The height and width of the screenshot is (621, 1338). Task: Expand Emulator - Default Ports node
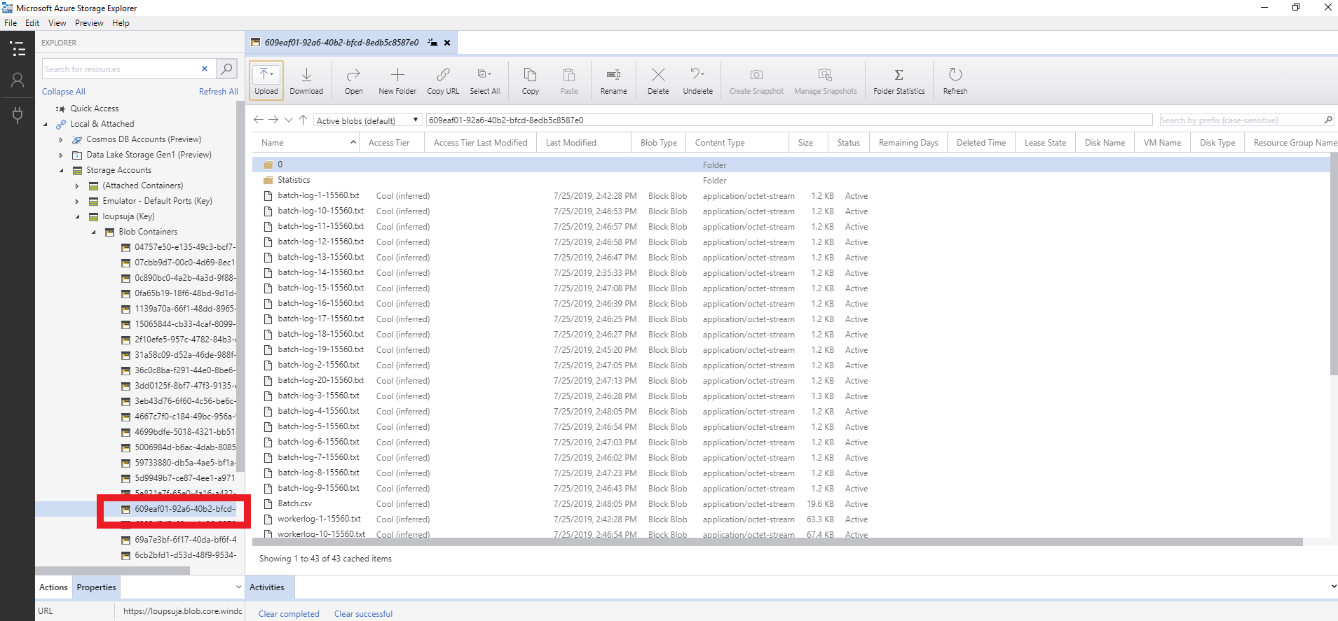tap(77, 201)
